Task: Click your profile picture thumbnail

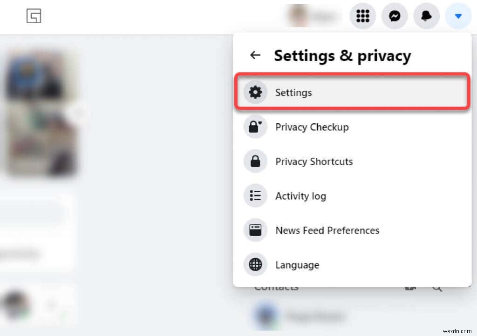Action: click(x=296, y=16)
